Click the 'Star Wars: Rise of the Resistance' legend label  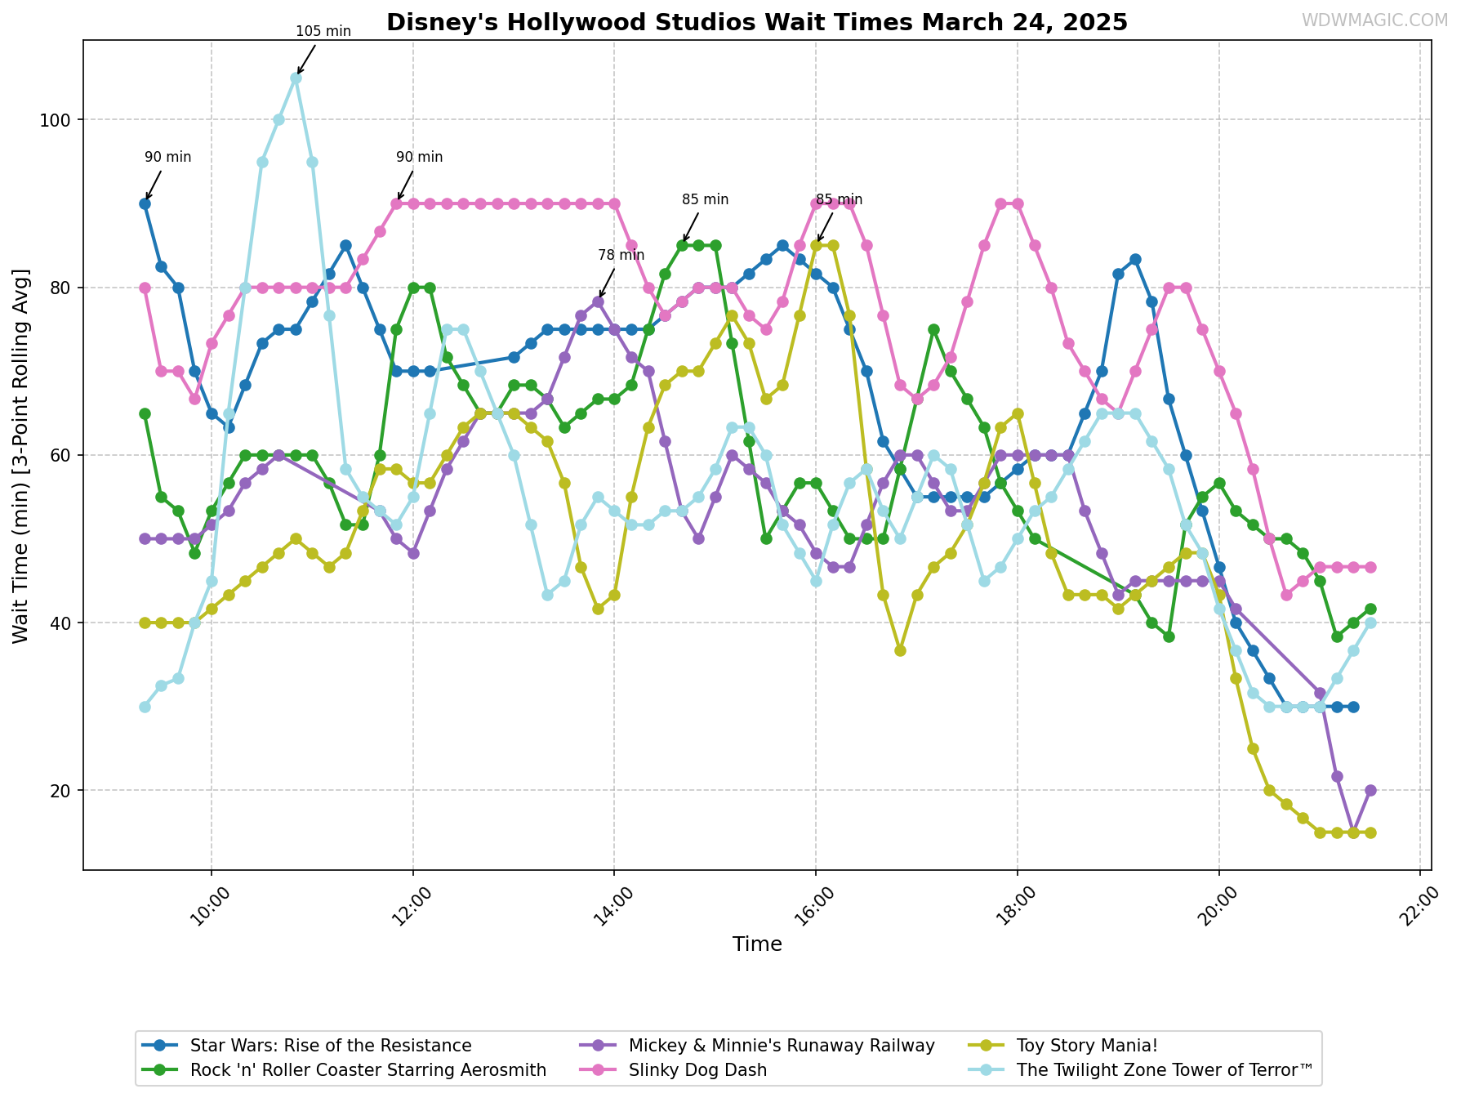(x=331, y=1046)
